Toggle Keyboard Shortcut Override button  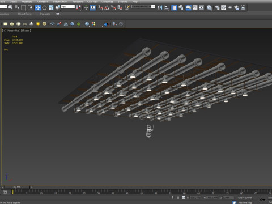pyautogui.click(x=92, y=7)
